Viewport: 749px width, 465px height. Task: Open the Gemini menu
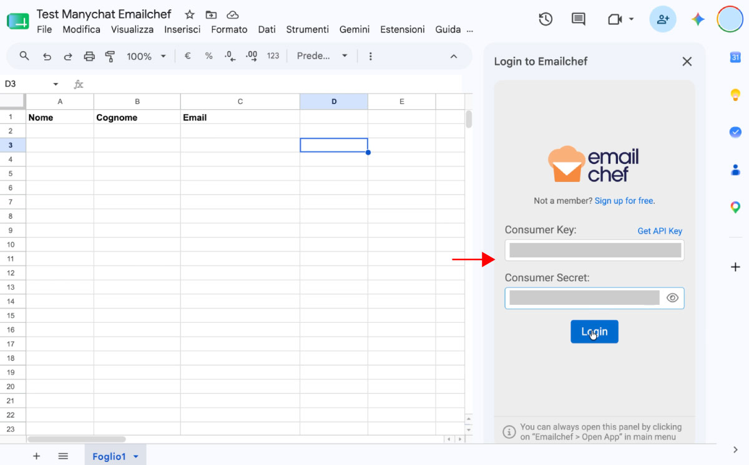click(x=355, y=29)
